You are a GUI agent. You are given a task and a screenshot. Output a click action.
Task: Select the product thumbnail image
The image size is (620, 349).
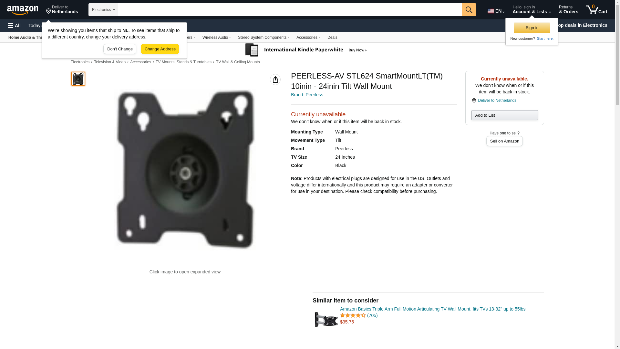78,79
